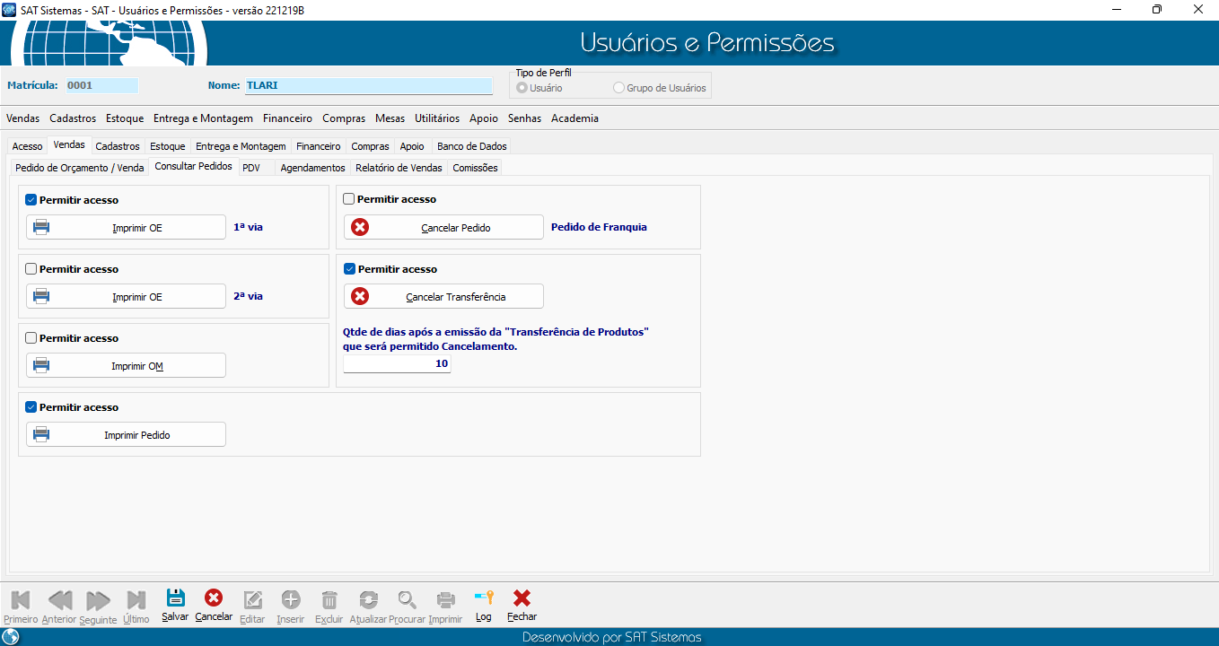The width and height of the screenshot is (1219, 646).
Task: Open the Log key icon
Action: coord(484,598)
